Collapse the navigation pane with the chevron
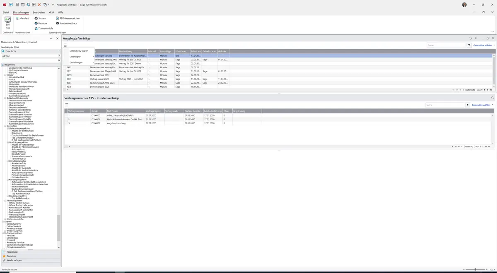 tap(51, 38)
